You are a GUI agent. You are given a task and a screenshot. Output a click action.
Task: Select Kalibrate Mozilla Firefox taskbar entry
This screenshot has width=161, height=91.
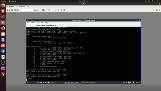89,82
